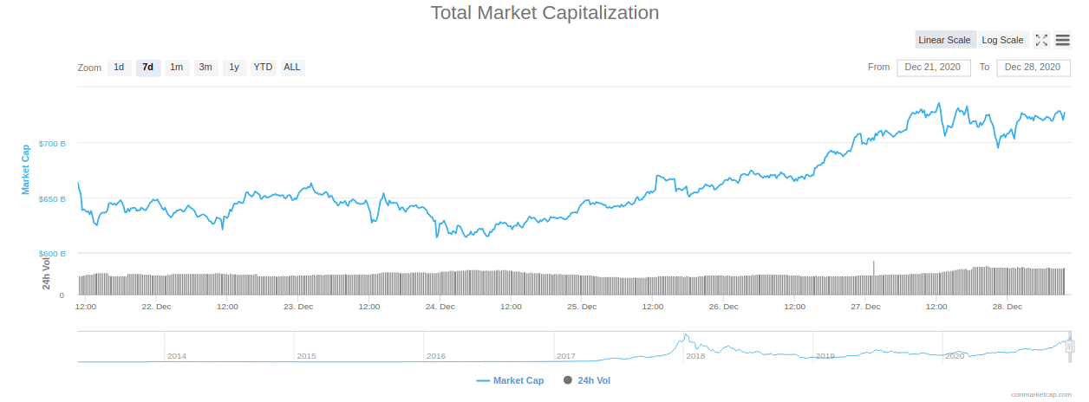1089x402 pixels.
Task: Set zoom to 3m
Action: 205,68
